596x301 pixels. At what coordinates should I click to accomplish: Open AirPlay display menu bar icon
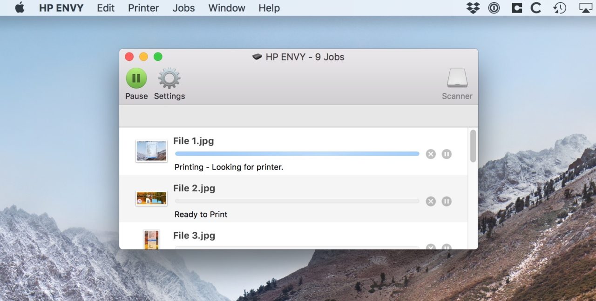(x=585, y=8)
